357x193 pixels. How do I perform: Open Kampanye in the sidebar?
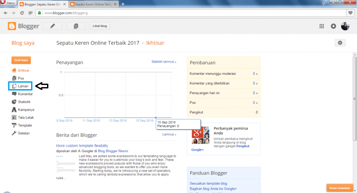pyautogui.click(x=23, y=110)
